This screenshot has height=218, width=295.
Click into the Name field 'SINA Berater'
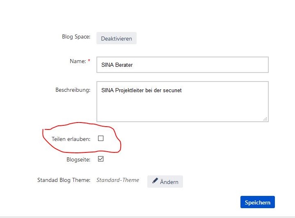point(183,65)
